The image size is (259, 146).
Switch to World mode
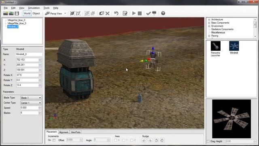tap(27, 13)
